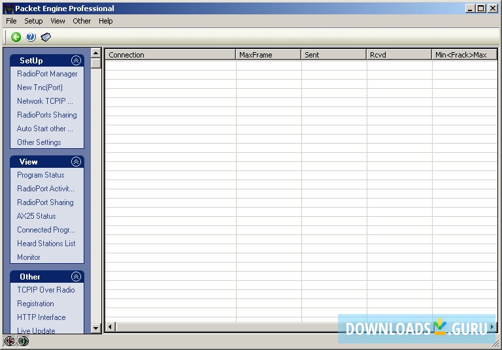Click the second status bar icon

click(23, 341)
